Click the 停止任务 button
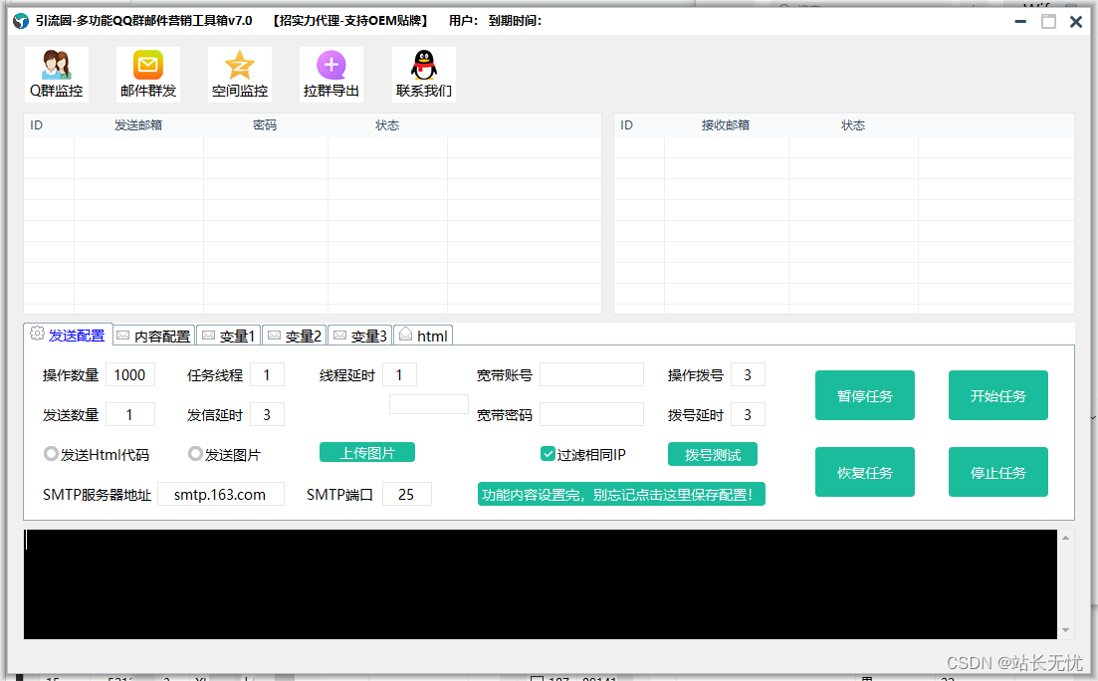Screen dimensions: 1098x681 coord(997,472)
